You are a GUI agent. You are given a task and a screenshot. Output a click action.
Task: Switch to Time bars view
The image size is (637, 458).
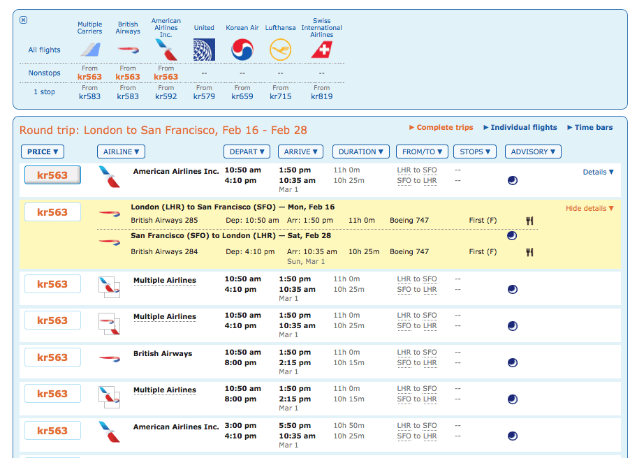click(x=590, y=128)
